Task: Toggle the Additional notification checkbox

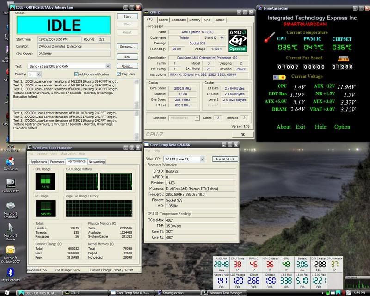Action: [76, 74]
